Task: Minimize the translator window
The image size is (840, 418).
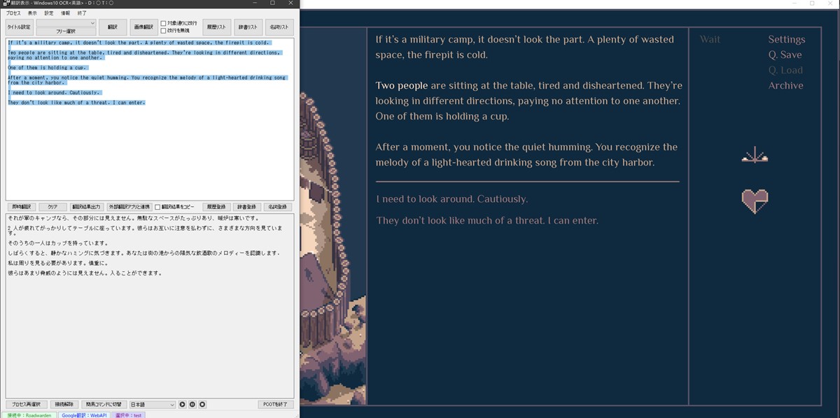Action: 253,3
